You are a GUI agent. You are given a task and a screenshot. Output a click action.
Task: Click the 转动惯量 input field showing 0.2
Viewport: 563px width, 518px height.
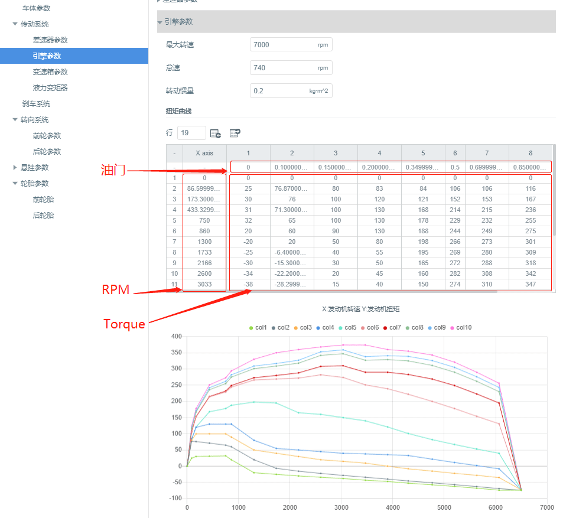(291, 90)
